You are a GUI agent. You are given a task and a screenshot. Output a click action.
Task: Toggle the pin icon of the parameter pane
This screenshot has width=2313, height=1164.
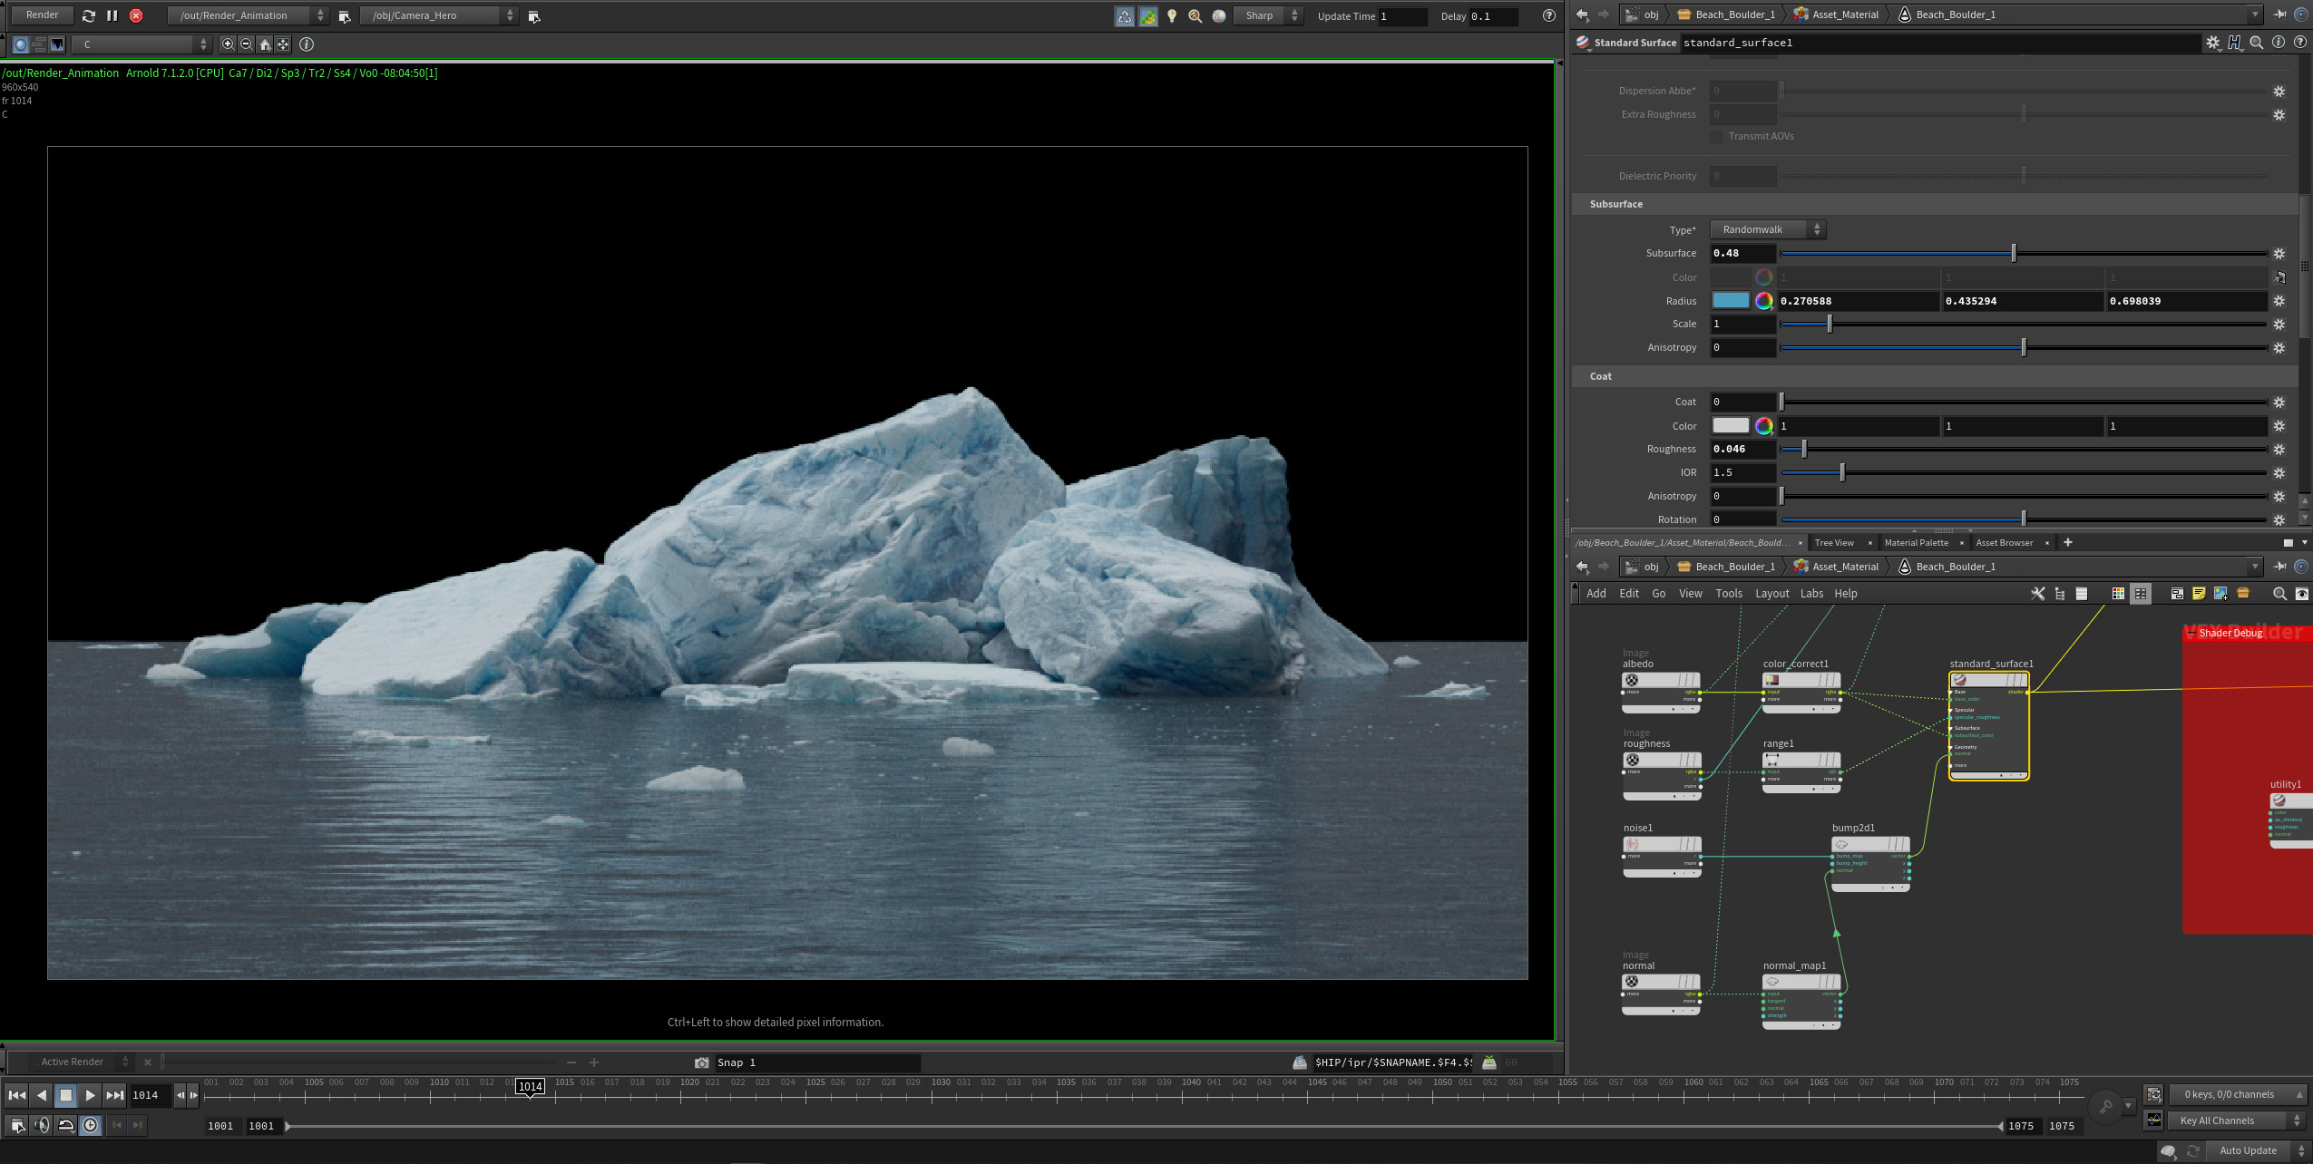(x=2279, y=15)
